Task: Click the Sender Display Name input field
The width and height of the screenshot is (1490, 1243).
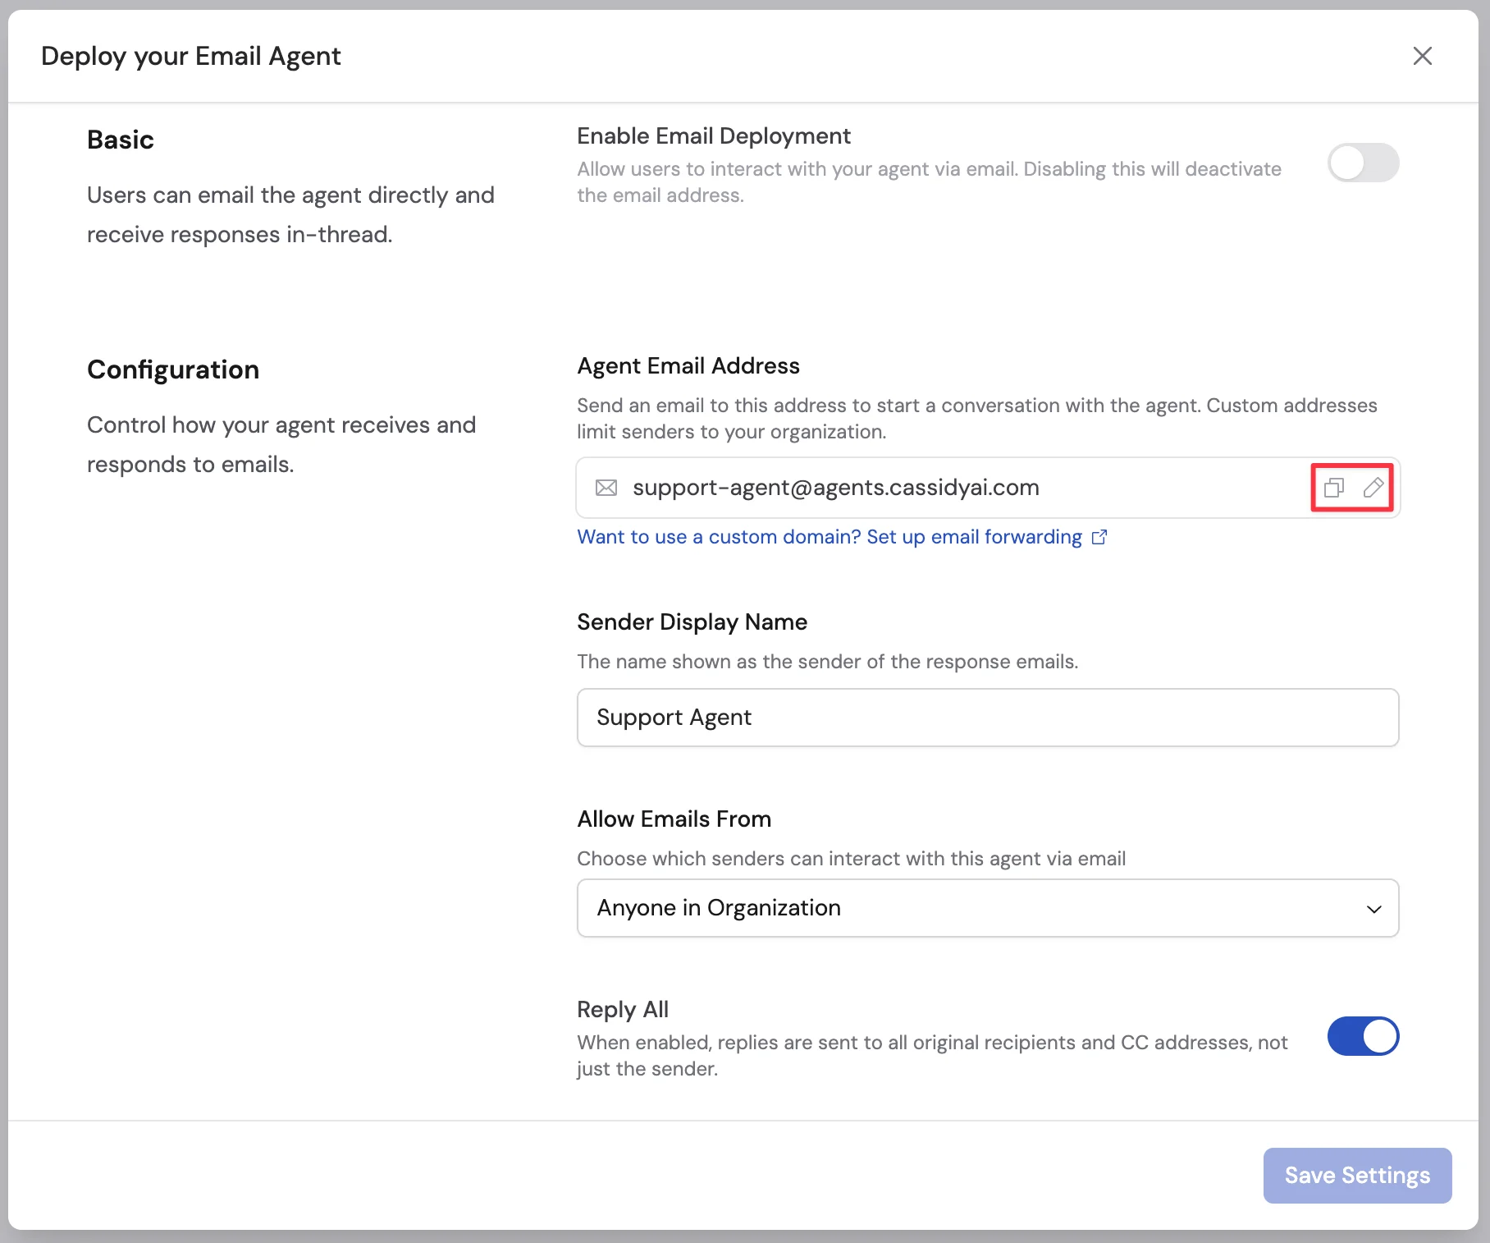Action: click(988, 718)
